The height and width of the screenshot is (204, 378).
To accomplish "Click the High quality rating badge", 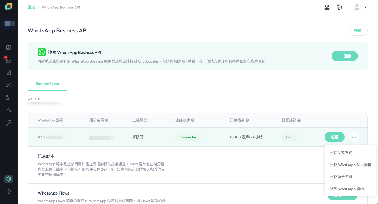I will point(290,137).
